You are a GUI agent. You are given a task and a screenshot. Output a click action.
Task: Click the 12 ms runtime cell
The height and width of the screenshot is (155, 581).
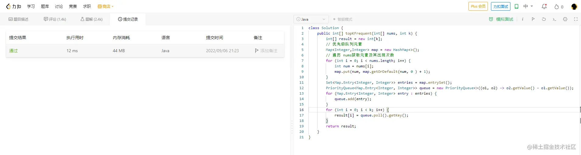pyautogui.click(x=72, y=51)
